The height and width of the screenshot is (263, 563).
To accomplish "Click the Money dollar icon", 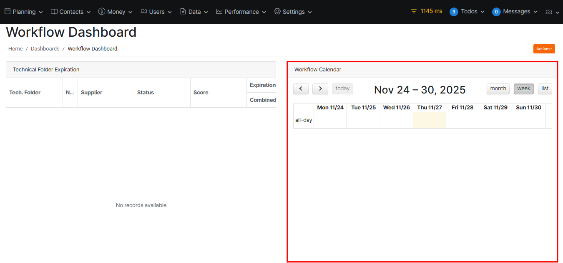I will pos(102,12).
